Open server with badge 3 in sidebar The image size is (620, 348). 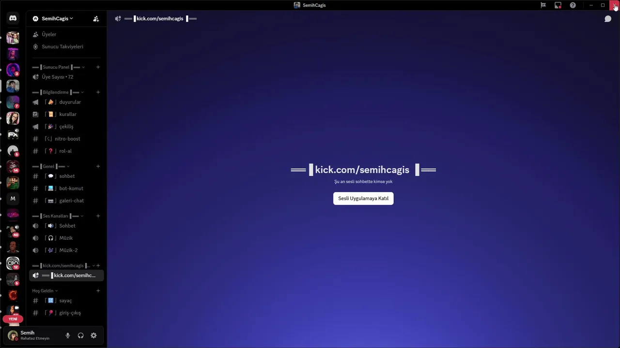pyautogui.click(x=13, y=70)
